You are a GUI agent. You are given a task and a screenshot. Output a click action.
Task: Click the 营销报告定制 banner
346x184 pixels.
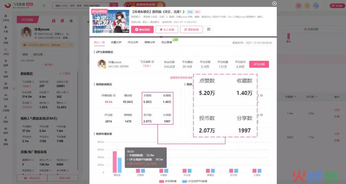tap(144, 4)
